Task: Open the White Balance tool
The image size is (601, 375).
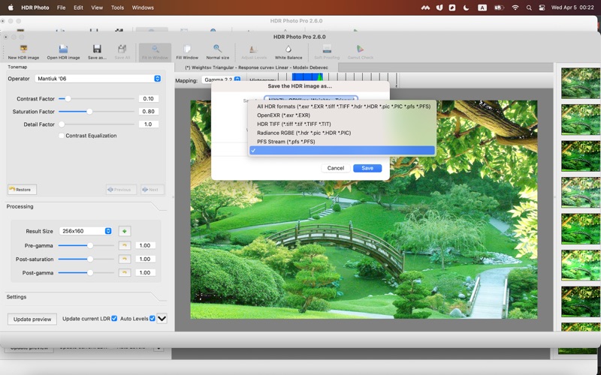Action: 288,49
